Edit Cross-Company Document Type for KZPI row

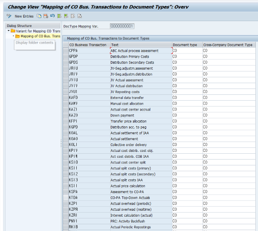(229, 204)
